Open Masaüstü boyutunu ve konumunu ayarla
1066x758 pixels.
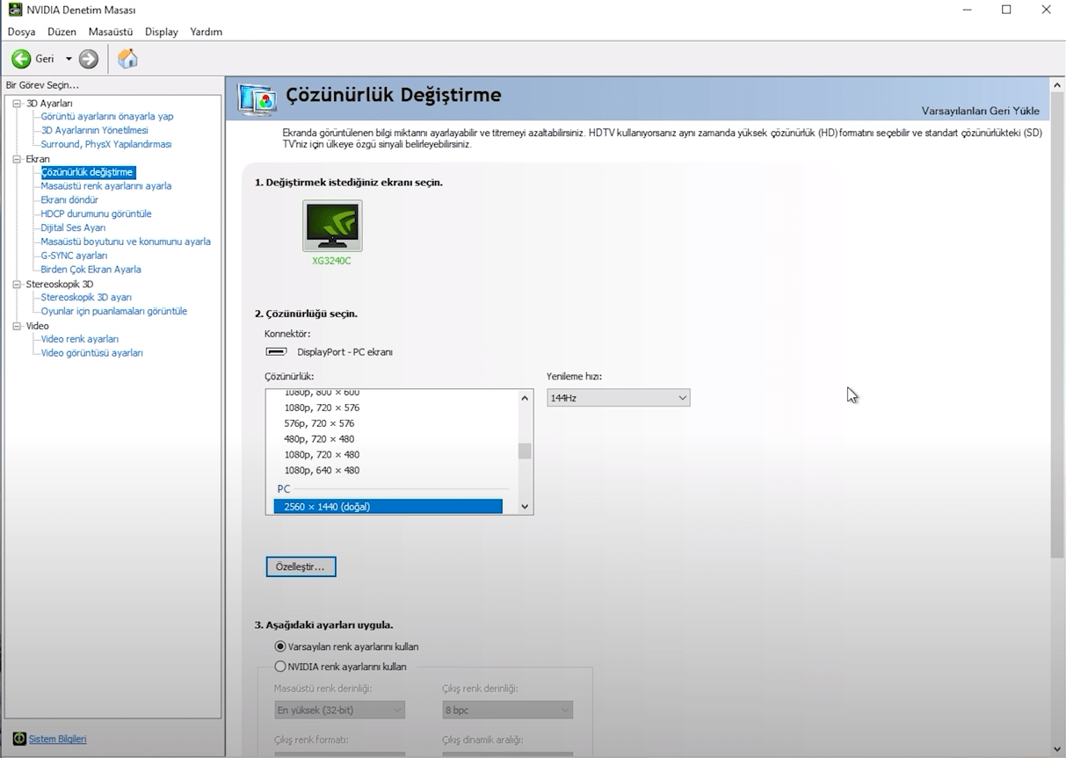coord(126,242)
